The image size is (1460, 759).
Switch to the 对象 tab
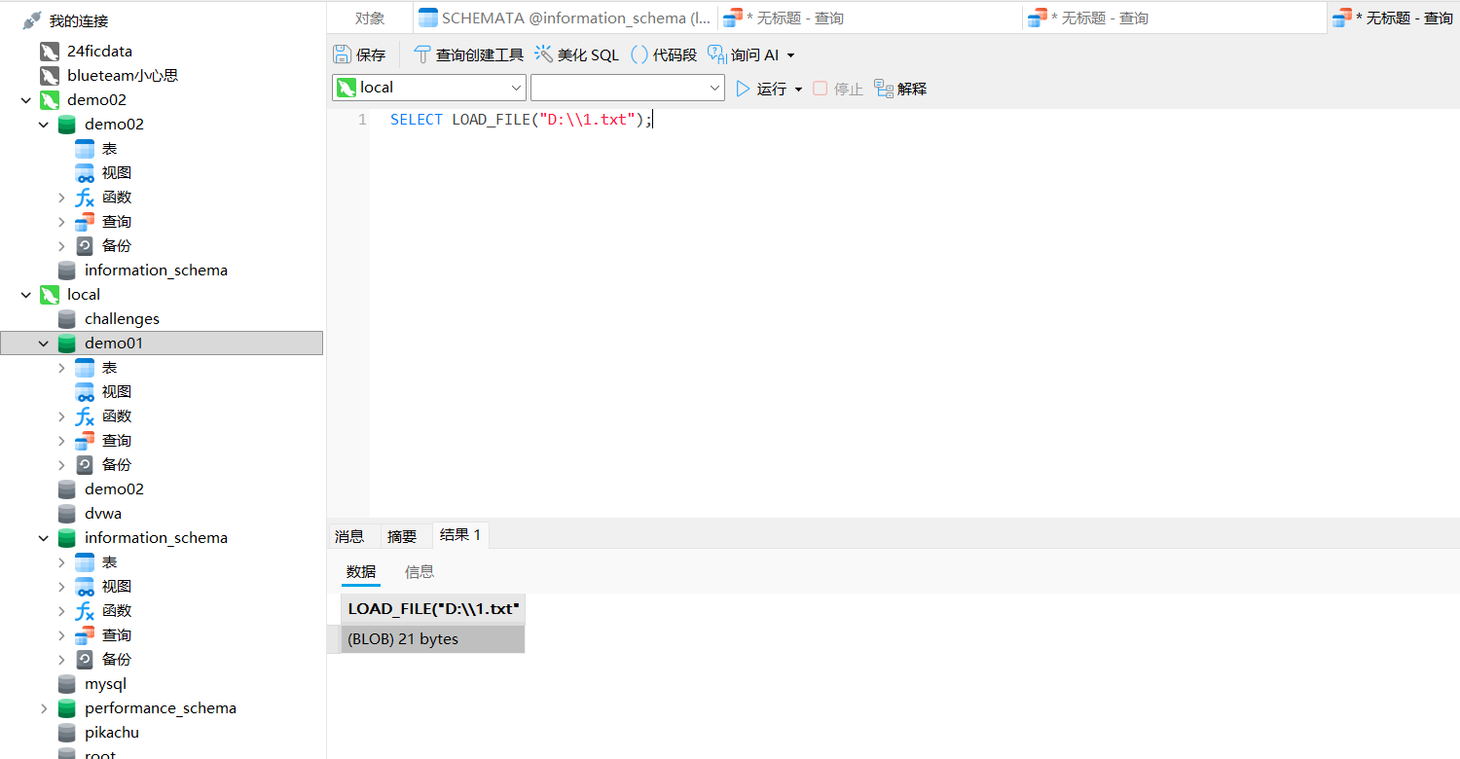tap(369, 18)
